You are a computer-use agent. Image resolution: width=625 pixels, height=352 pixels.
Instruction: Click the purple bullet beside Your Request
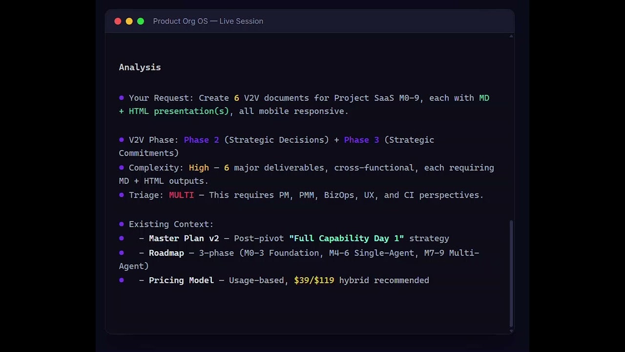pos(121,98)
